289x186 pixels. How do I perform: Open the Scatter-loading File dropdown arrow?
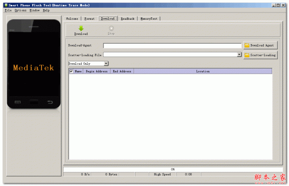pyautogui.click(x=239, y=54)
